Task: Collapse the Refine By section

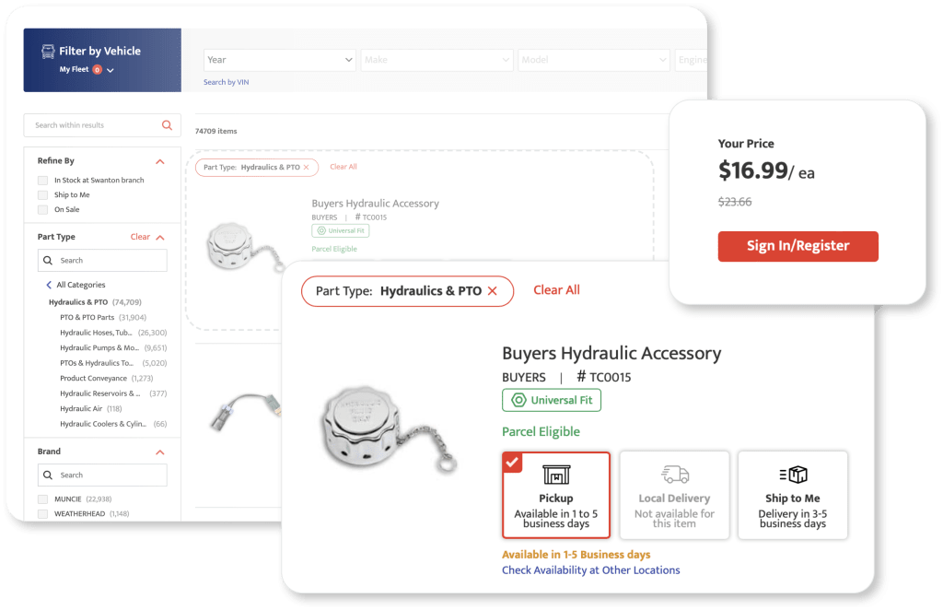Action: point(160,161)
